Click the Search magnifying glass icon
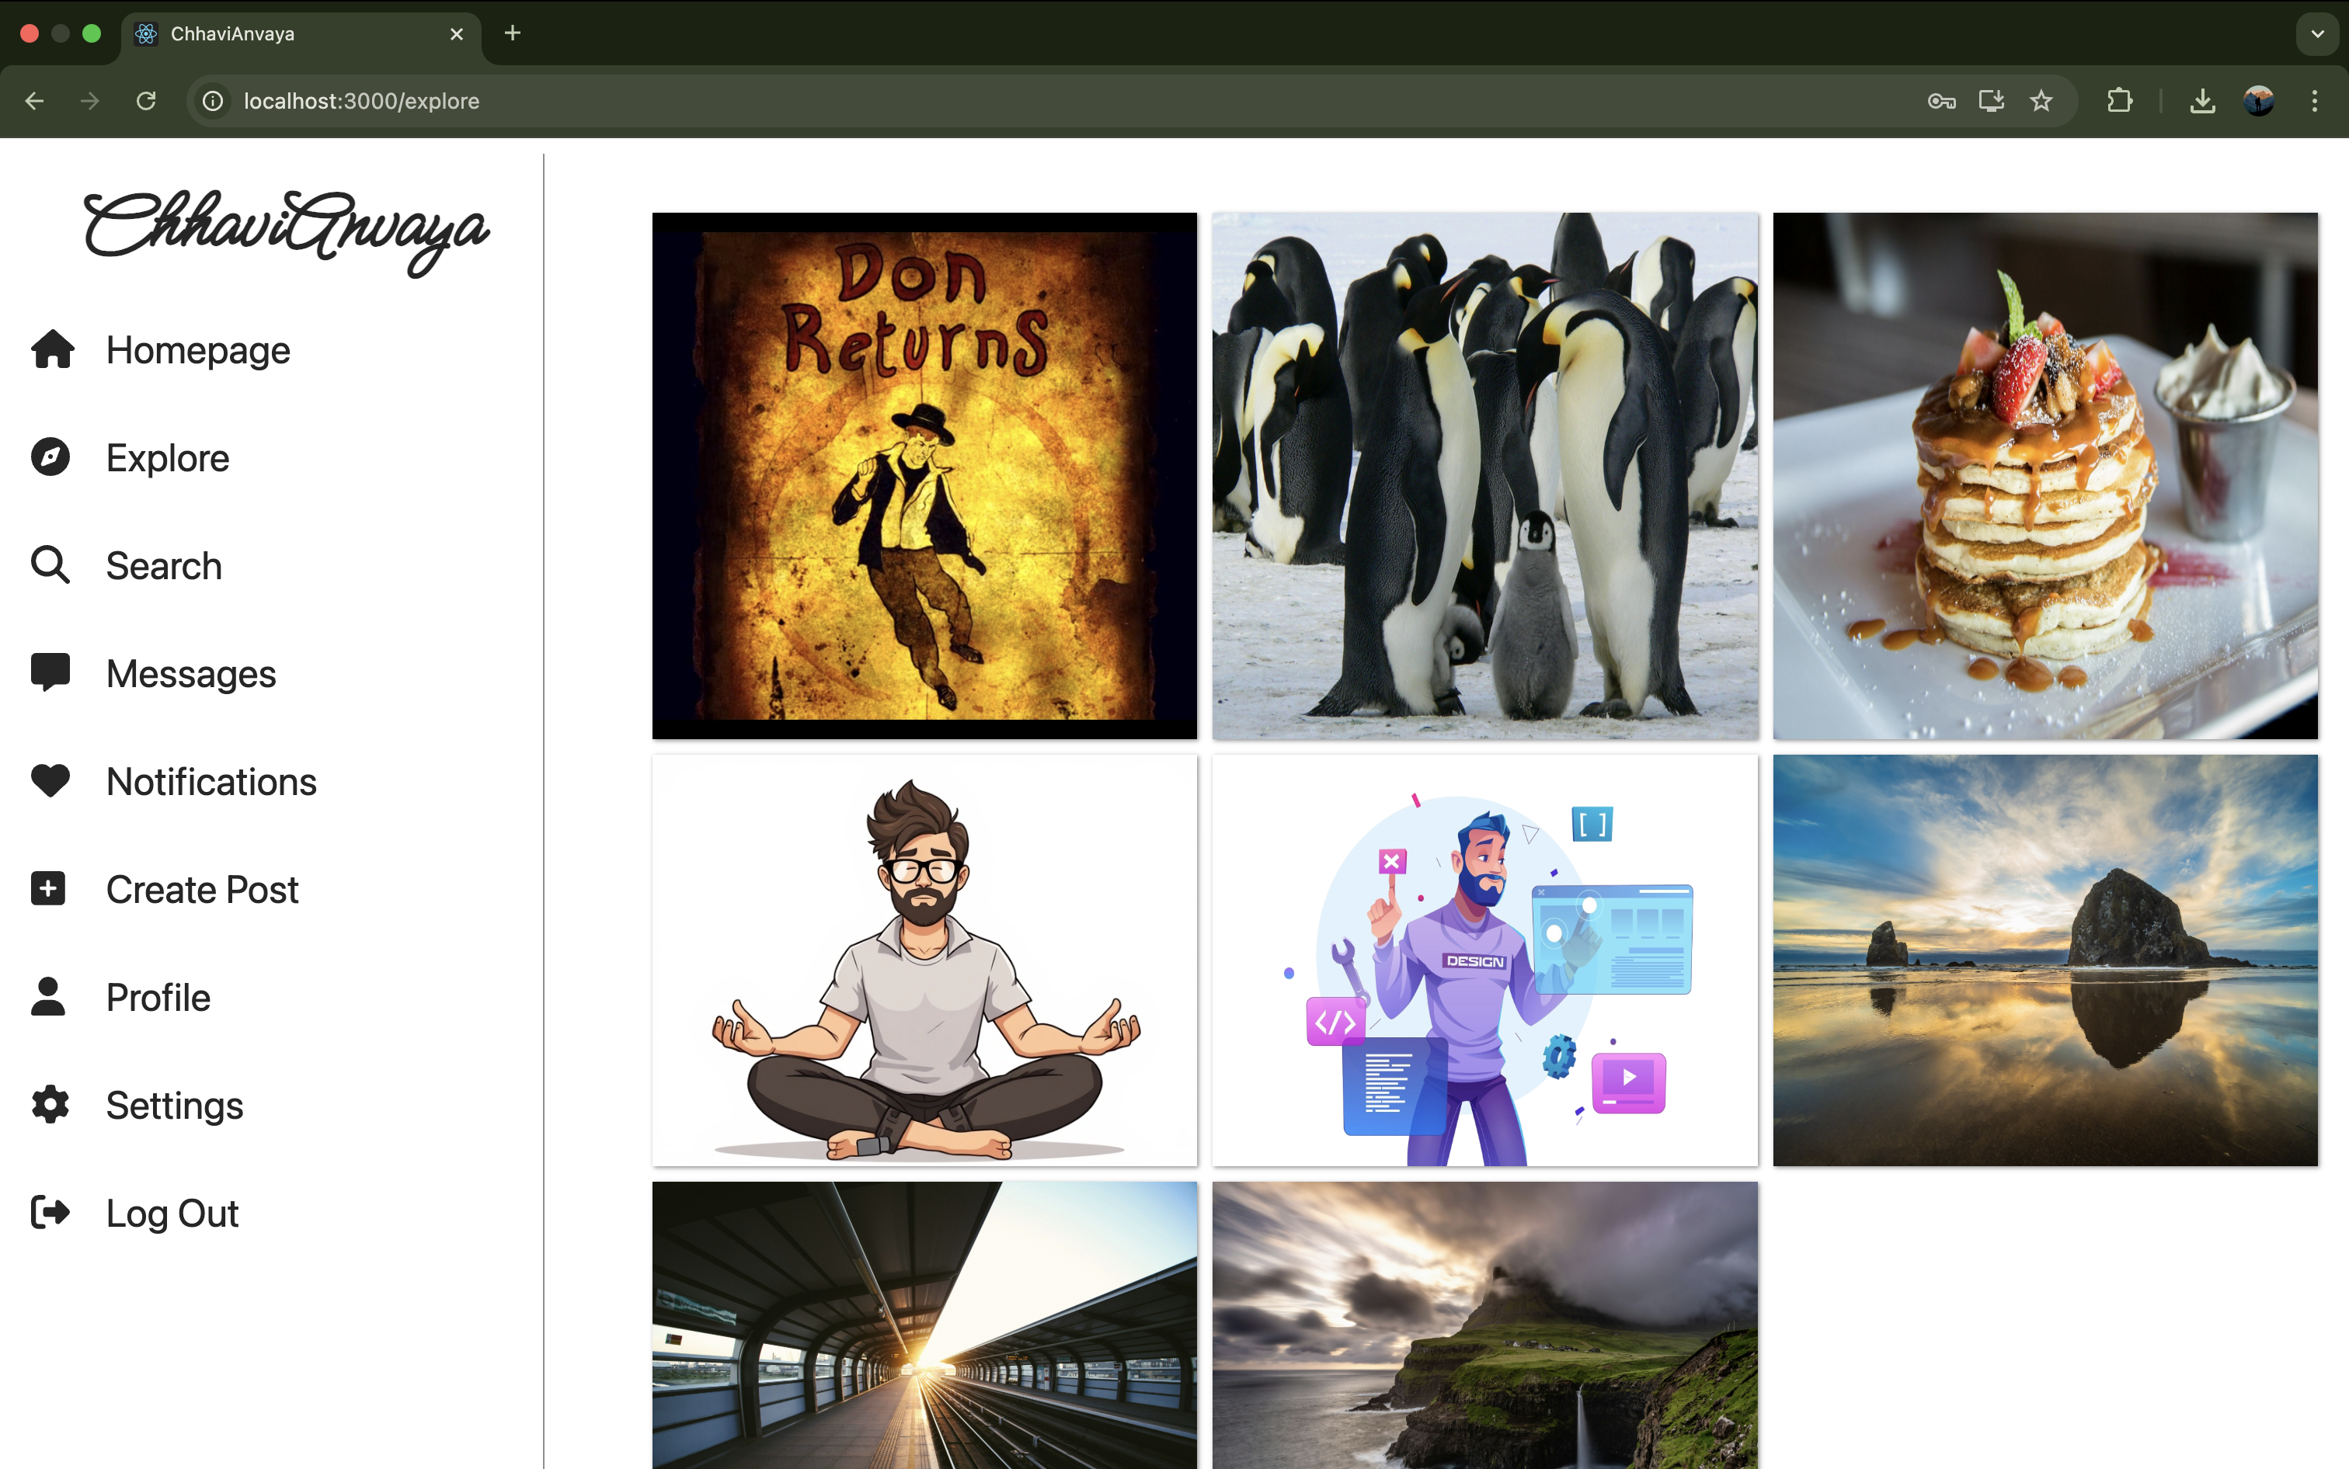Viewport: 2349px width, 1469px height. coord(50,564)
